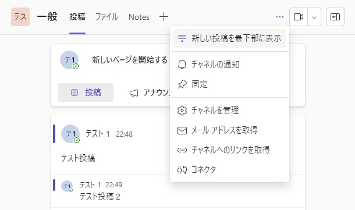The image size is (355, 210).
Task: Expand the meeting options dropdown arrow
Action: (x=314, y=17)
